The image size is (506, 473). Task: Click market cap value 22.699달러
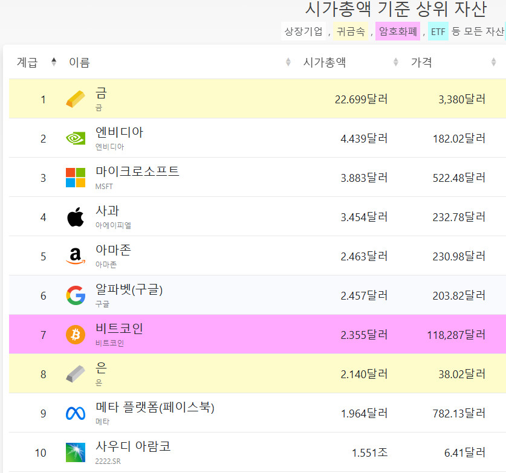[361, 99]
